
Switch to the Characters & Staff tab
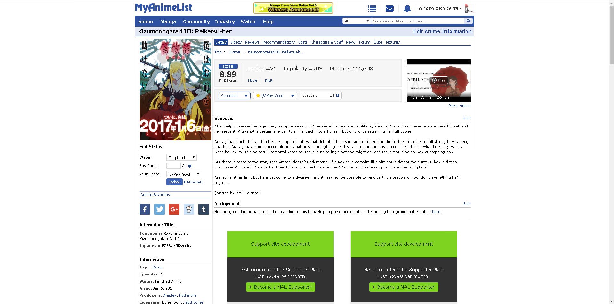click(327, 42)
